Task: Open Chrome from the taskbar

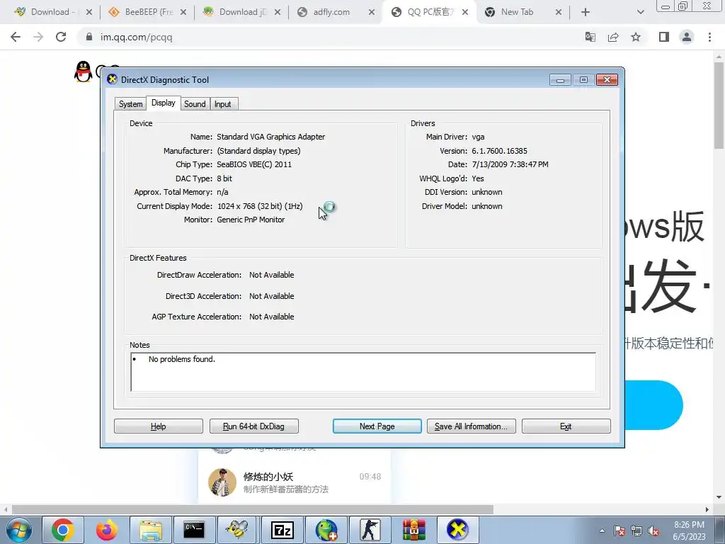Action: [63, 530]
